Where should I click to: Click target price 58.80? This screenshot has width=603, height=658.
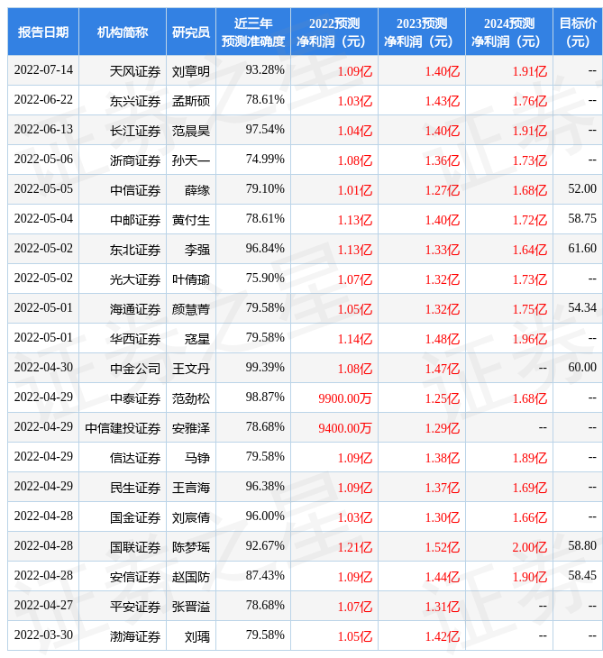[x=582, y=546]
